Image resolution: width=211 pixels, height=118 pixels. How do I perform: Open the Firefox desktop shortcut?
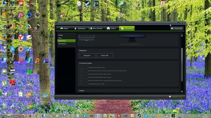pyautogui.click(x=4, y=38)
